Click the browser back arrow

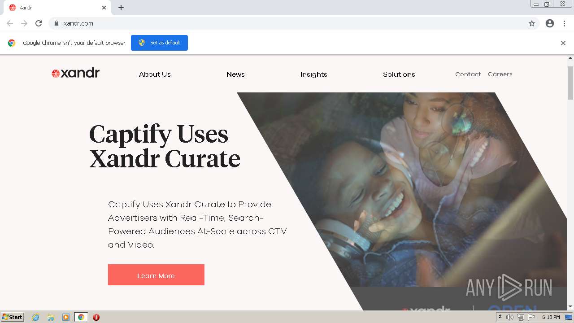click(10, 23)
